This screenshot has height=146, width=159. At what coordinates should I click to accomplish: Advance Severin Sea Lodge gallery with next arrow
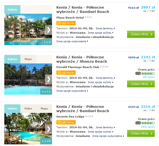click(49, 129)
